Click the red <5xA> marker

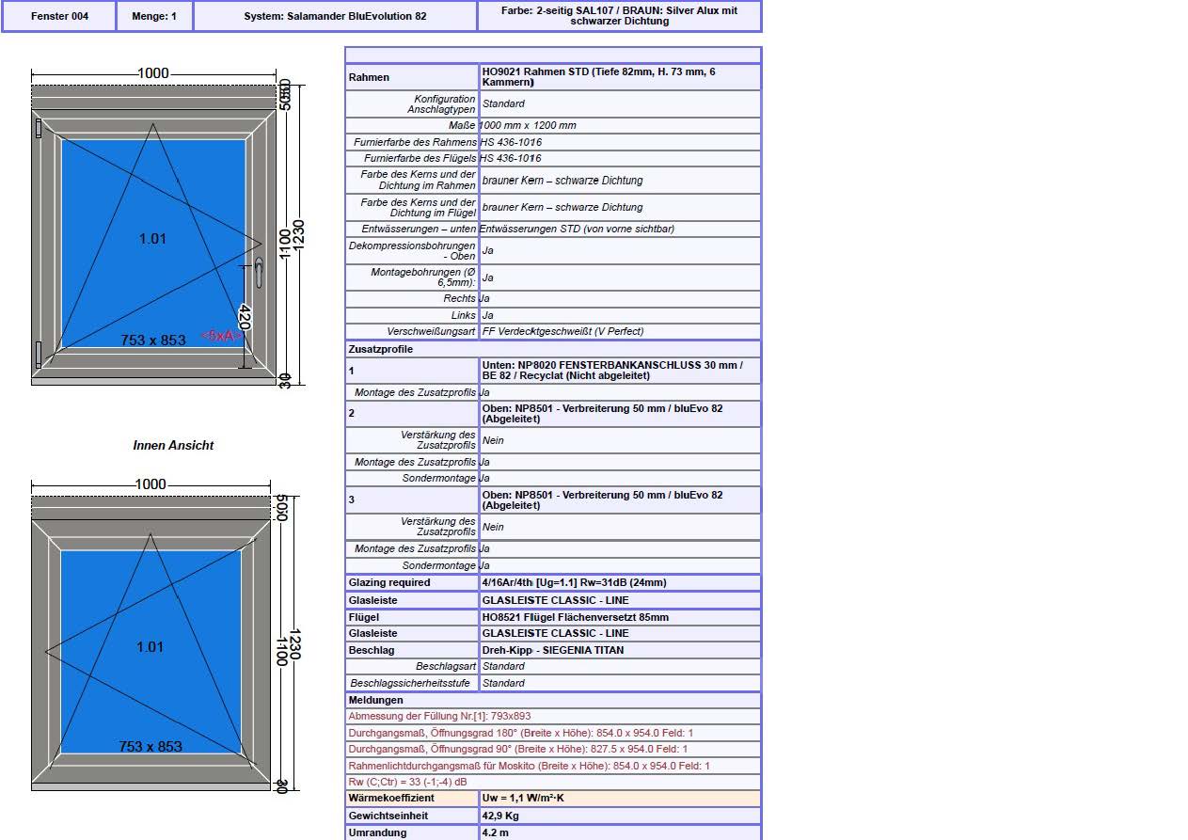coord(222,336)
